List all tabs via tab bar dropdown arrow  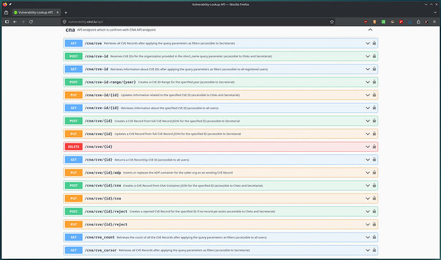pos(435,12)
